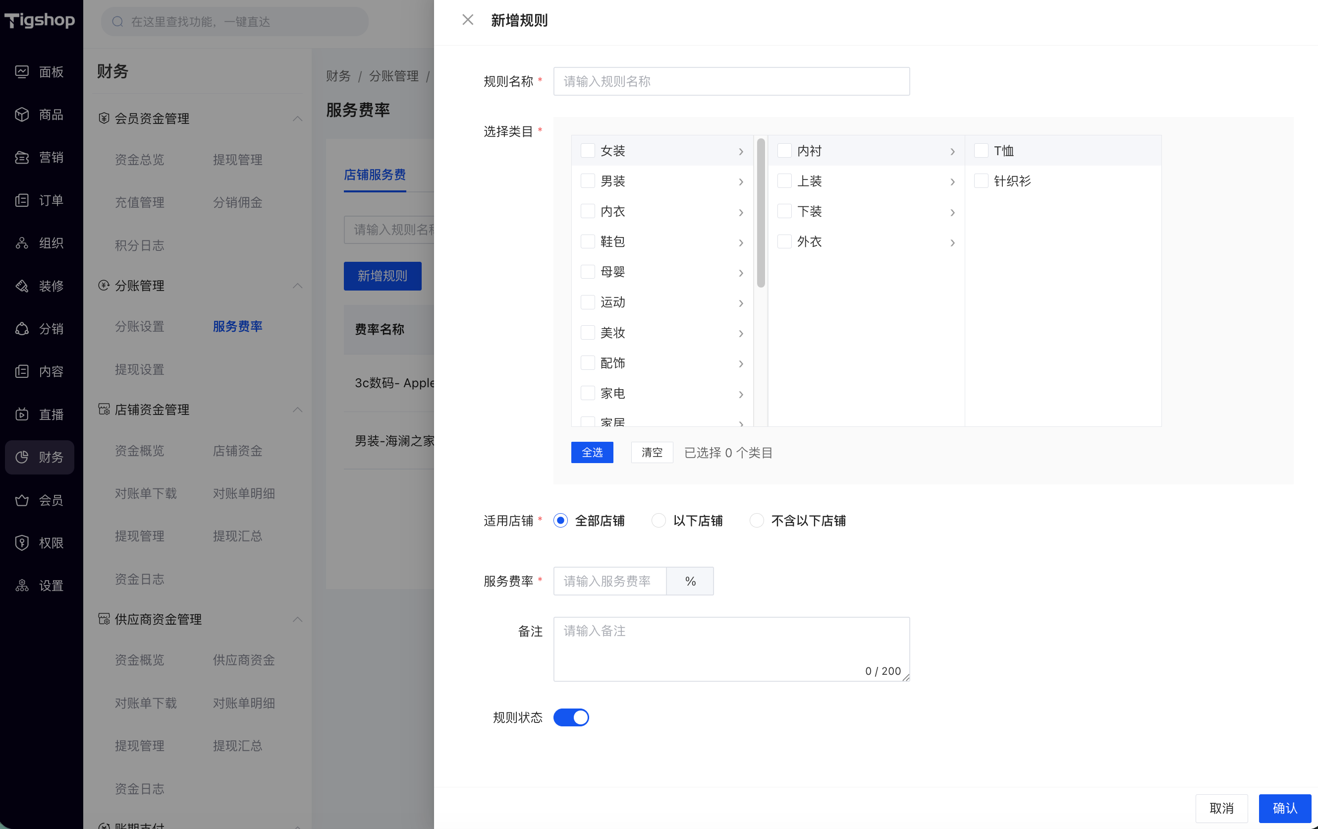Viewport: 1318px width, 829px height.
Task: Open the 面板 dashboard icon in sidebar
Action: click(x=22, y=72)
